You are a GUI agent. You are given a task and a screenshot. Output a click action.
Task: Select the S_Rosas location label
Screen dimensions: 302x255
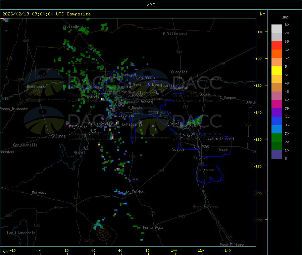coord(135,108)
